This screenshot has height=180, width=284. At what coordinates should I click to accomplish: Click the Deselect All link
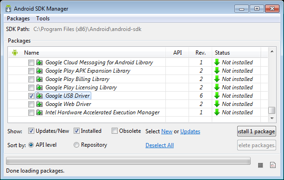[x=159, y=145]
